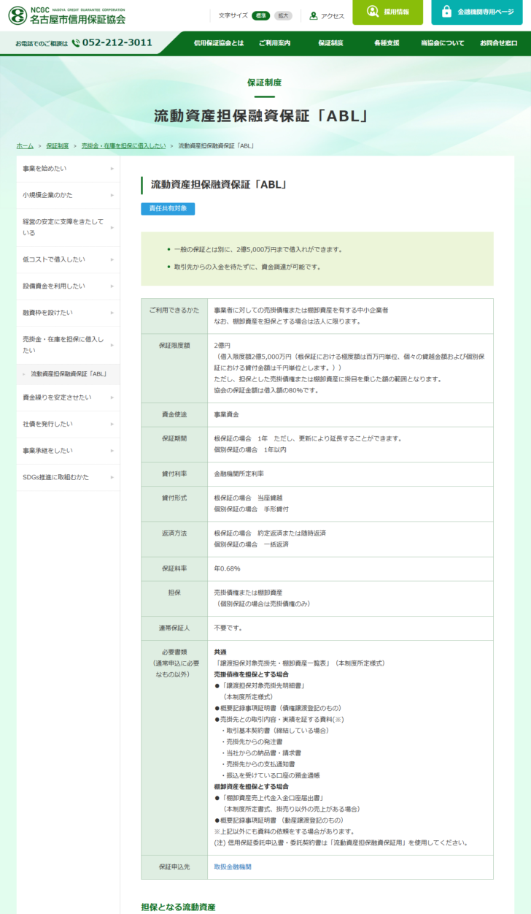
Task: Click the NCGC logo at top left
Action: pos(66,15)
